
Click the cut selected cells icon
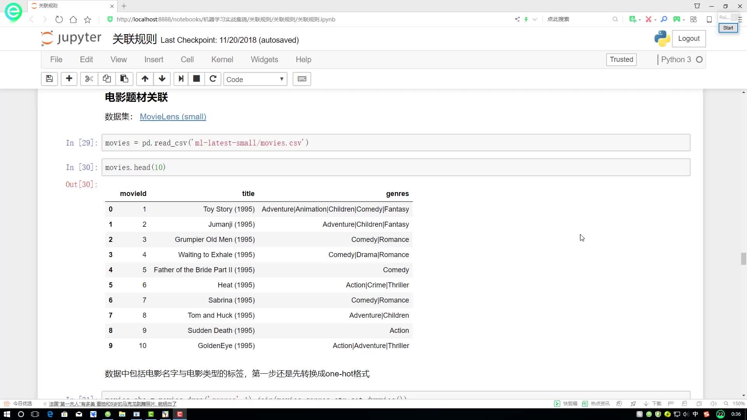[89, 79]
